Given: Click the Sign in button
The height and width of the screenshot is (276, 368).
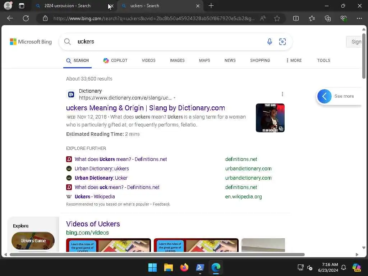Looking at the screenshot, I should click(x=354, y=42).
